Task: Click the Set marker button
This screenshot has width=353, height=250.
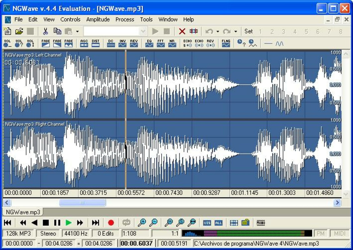Action: point(248,31)
